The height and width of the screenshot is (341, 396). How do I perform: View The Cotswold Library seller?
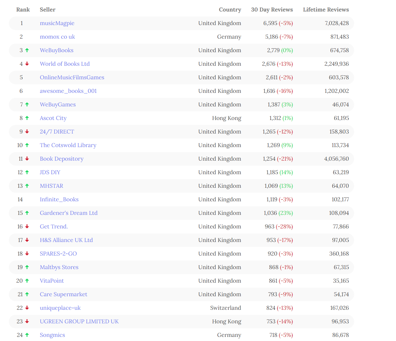(68, 145)
